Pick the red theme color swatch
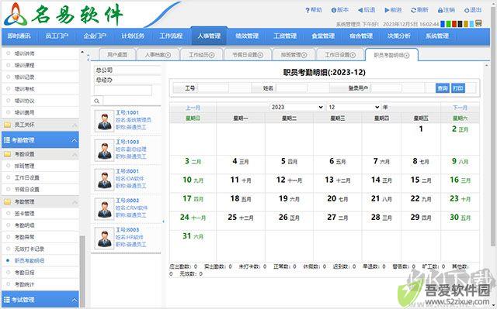Viewport: 497px width, 309px height. tap(454, 24)
